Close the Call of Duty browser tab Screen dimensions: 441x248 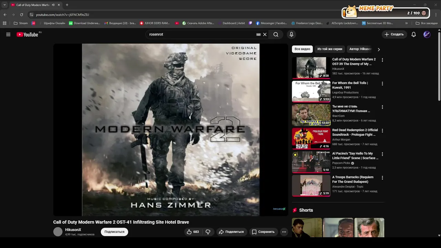point(59,5)
